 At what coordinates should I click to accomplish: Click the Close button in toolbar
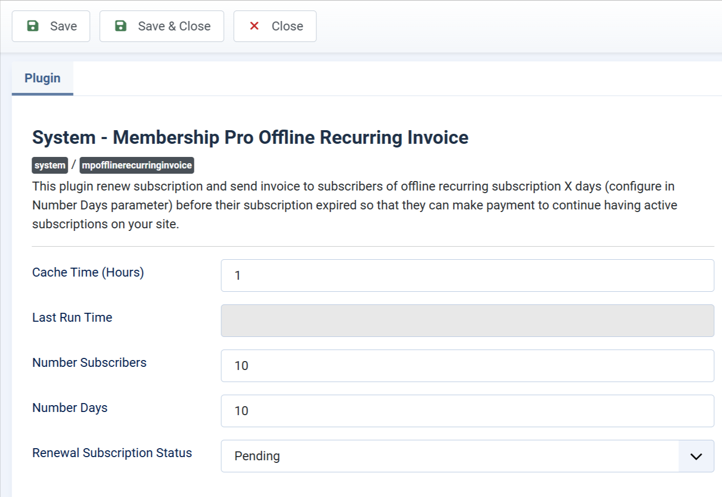tap(275, 26)
